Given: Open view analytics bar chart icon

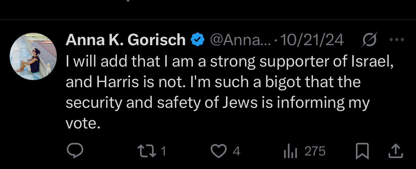Looking at the screenshot, I should (290, 152).
